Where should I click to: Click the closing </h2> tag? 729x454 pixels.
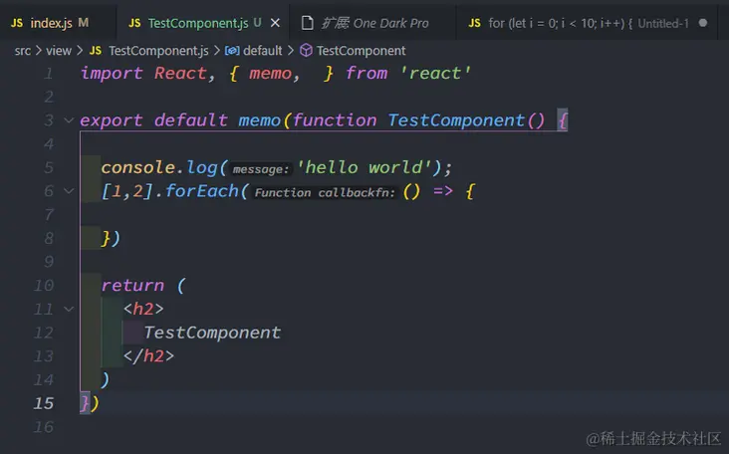click(148, 356)
